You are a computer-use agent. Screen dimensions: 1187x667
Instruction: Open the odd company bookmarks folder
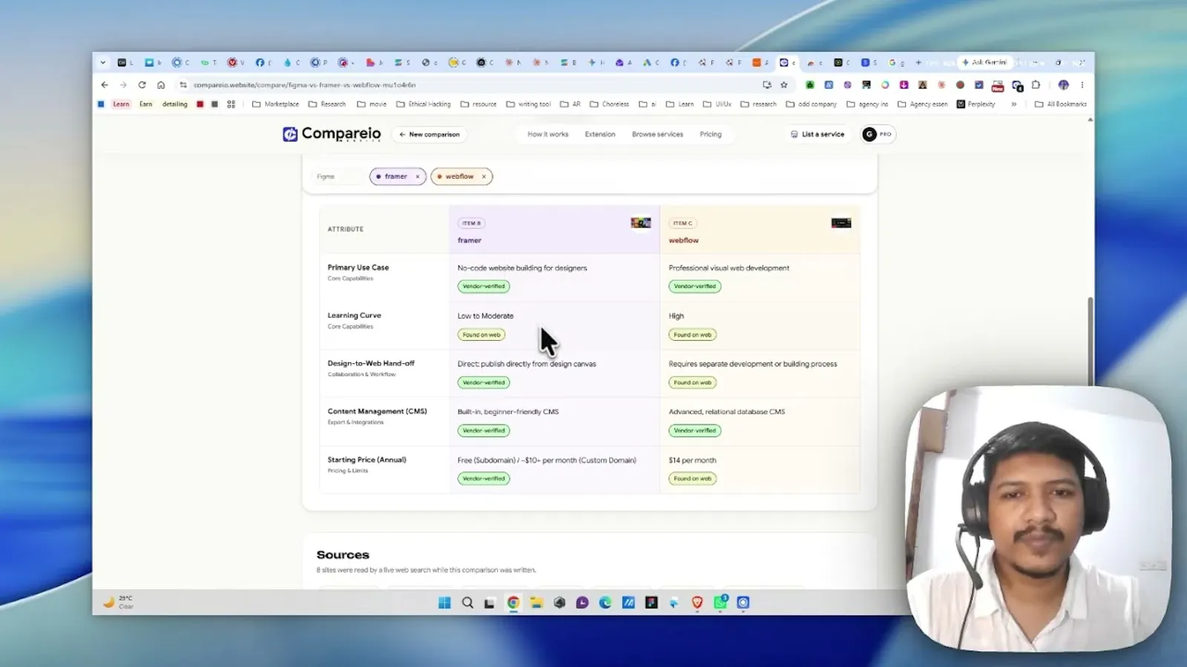(812, 104)
